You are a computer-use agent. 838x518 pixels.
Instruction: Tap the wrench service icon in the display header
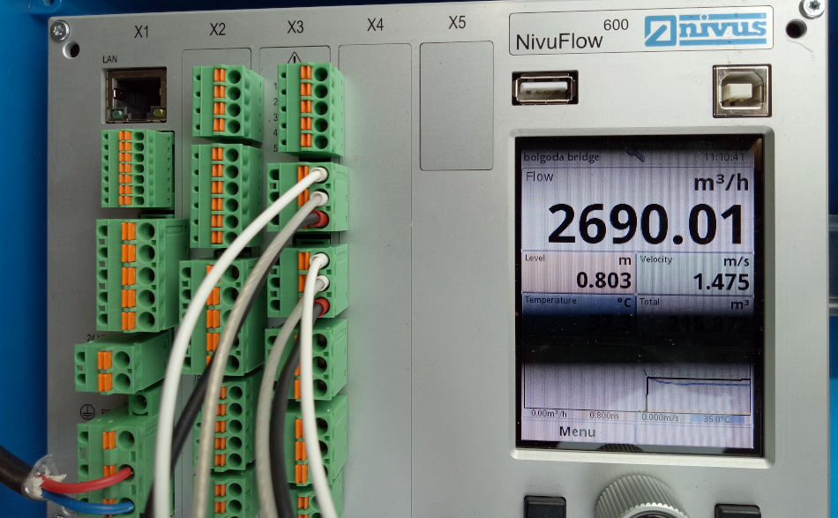coord(634,154)
